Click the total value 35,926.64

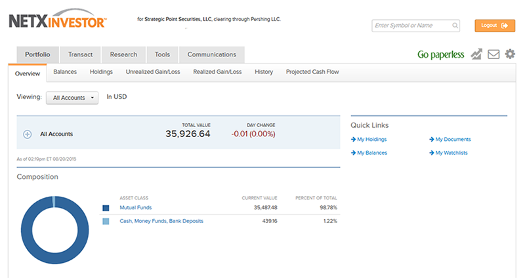(x=188, y=134)
